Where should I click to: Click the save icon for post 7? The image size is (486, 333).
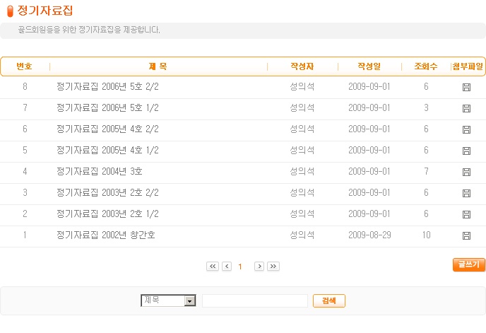coord(466,108)
